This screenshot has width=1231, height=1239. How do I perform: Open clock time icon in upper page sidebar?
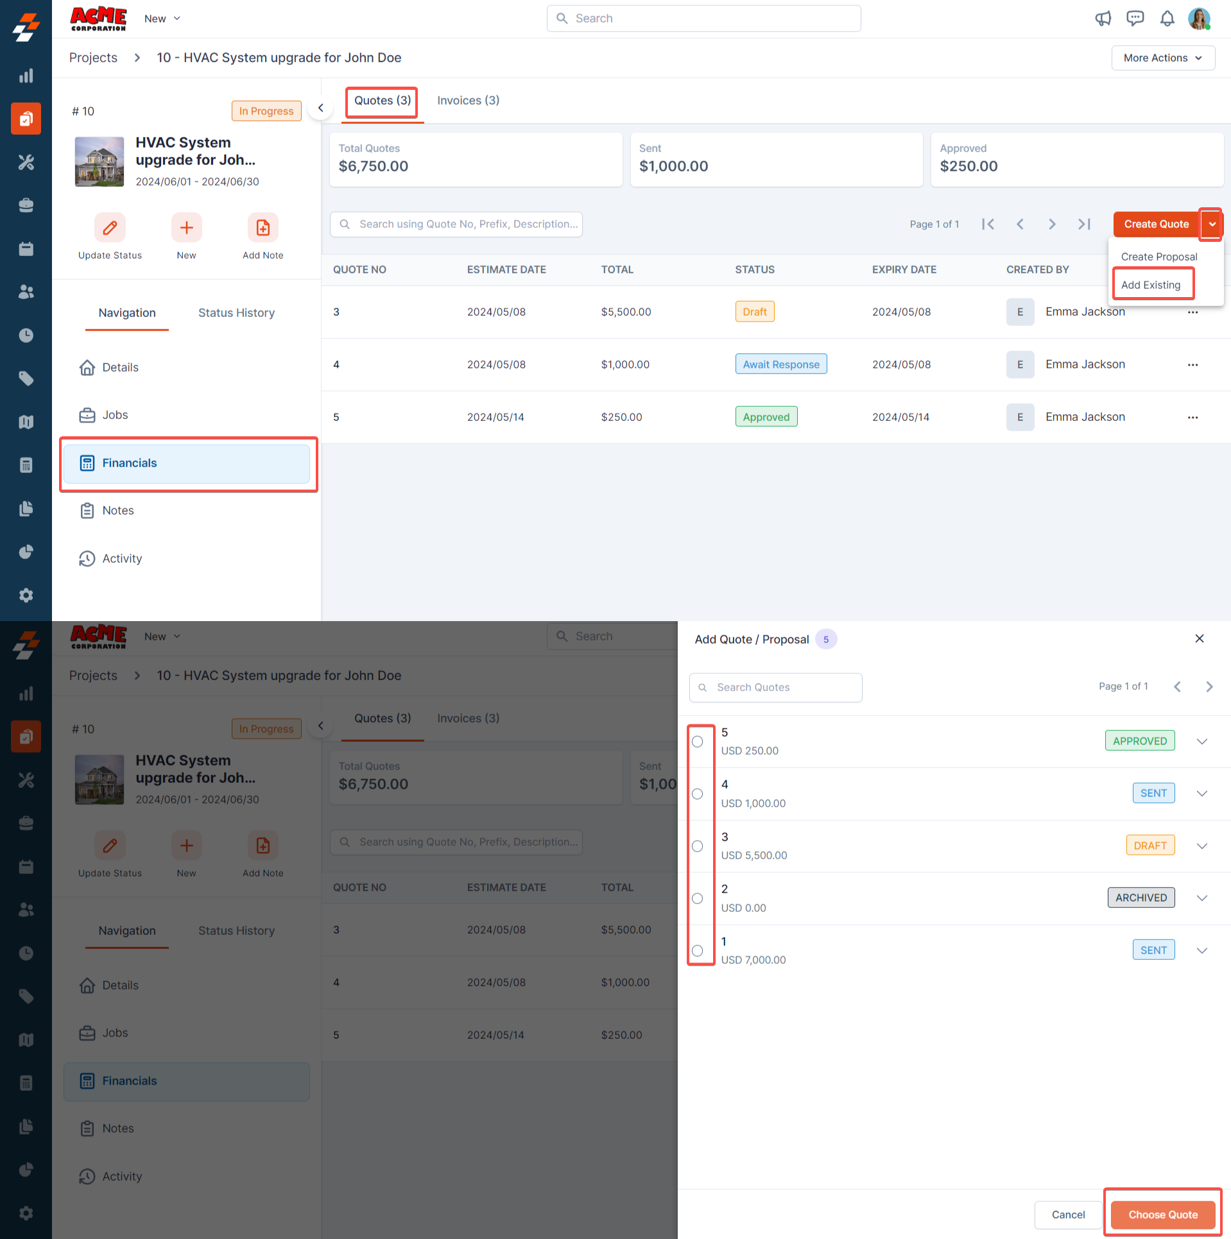[26, 336]
